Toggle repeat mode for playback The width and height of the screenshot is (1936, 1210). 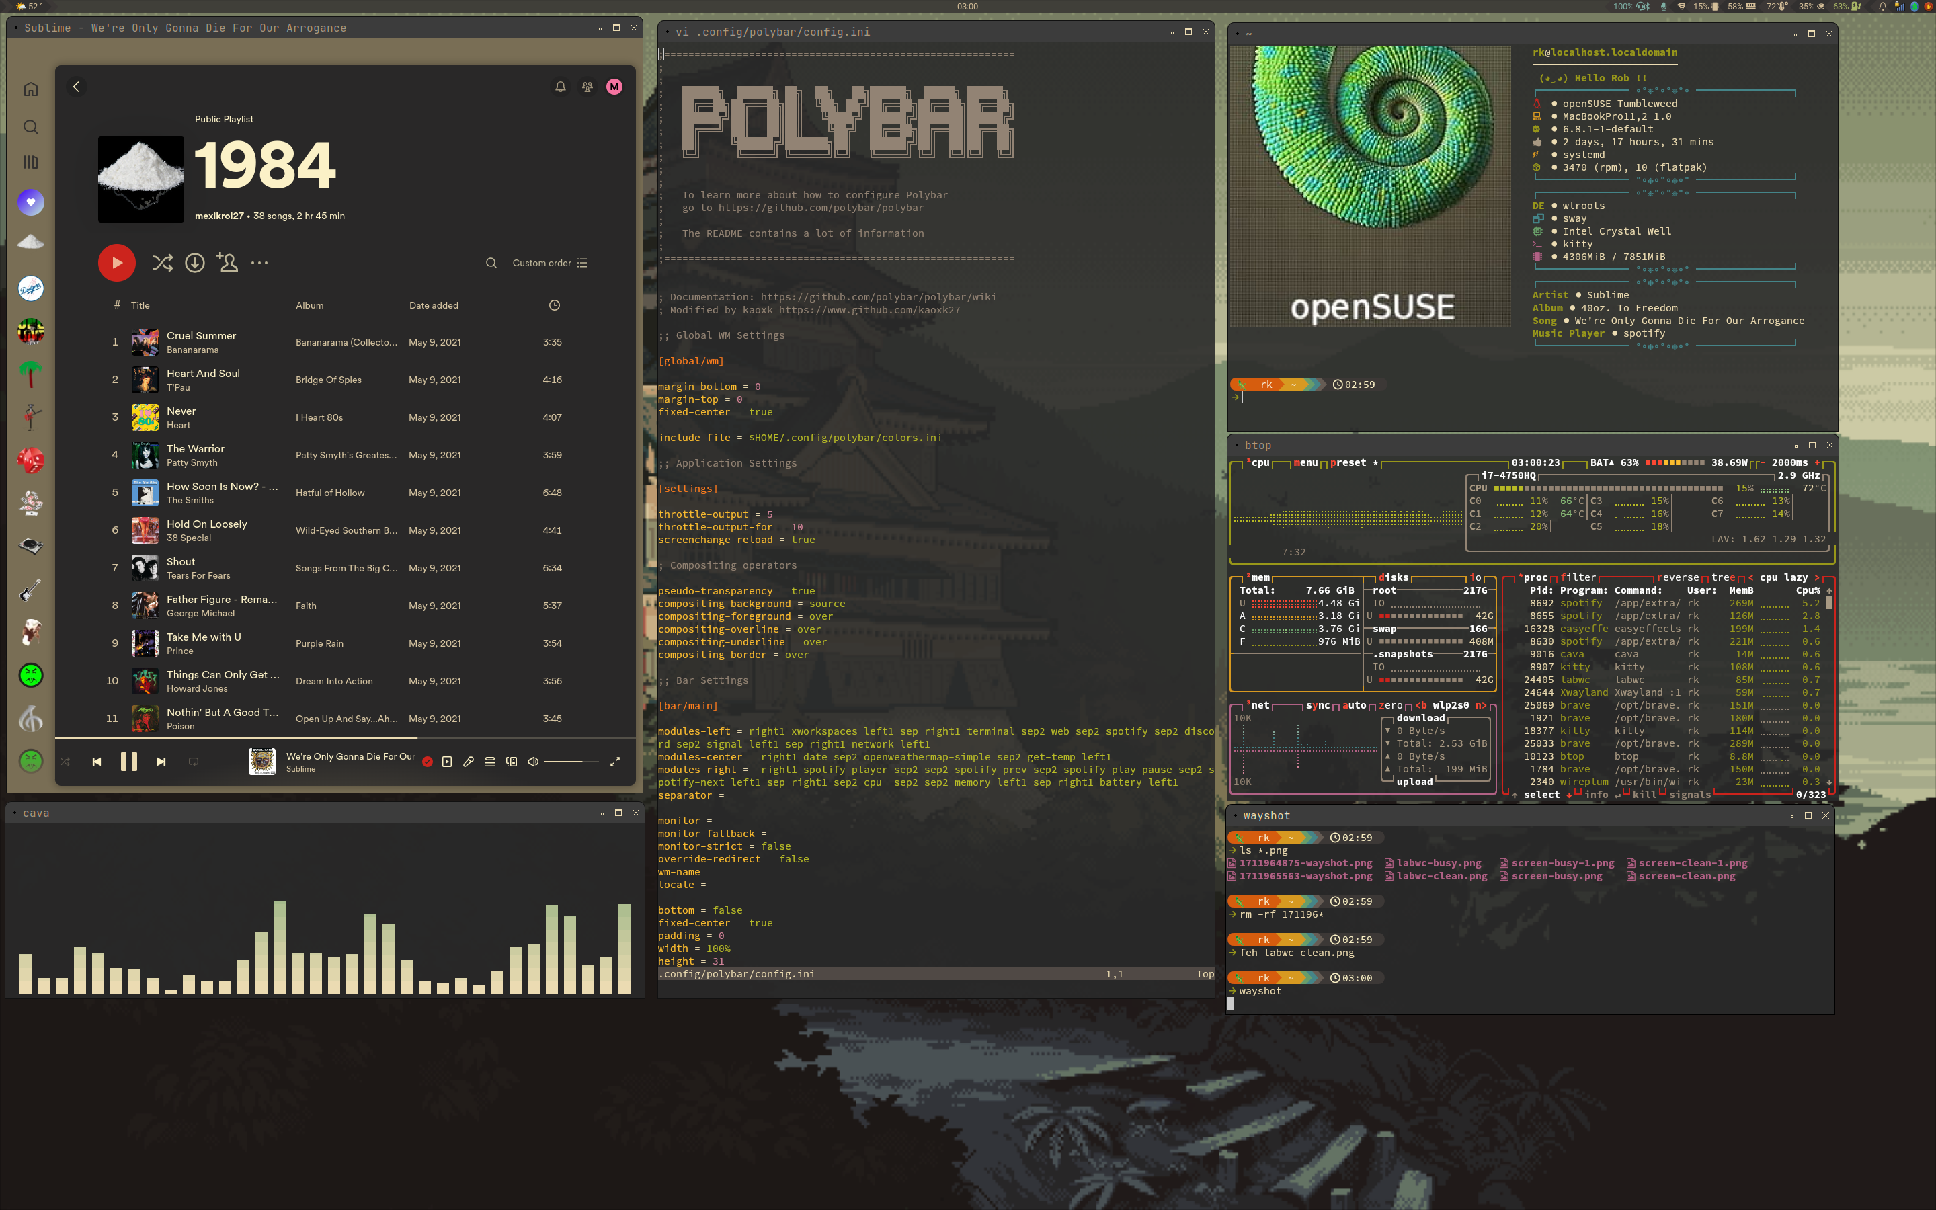pos(194,761)
